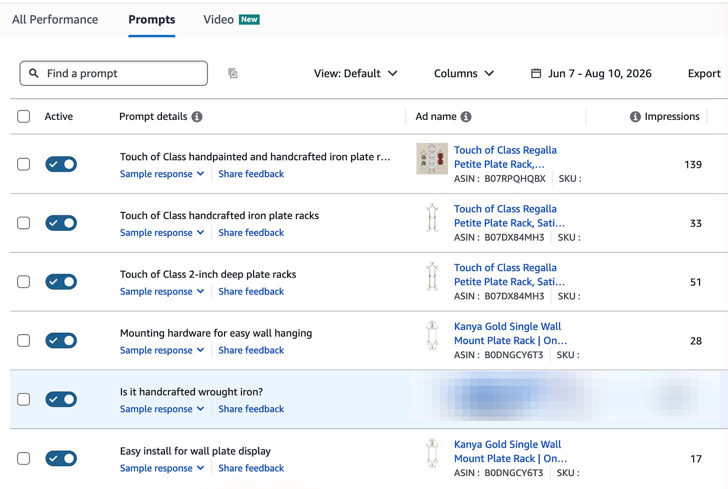
Task: Show Sample response for 2-inch deep plate racks
Action: click(x=162, y=292)
